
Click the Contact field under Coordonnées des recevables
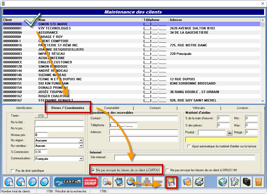tap(144, 118)
